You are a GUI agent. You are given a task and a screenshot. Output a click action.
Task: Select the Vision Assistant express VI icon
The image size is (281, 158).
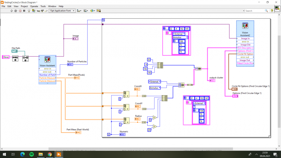click(47, 60)
